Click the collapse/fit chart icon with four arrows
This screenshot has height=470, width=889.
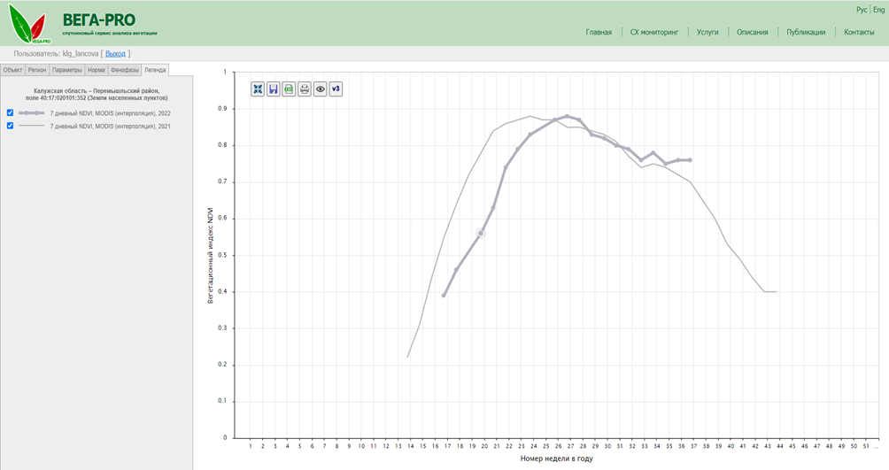coord(258,89)
